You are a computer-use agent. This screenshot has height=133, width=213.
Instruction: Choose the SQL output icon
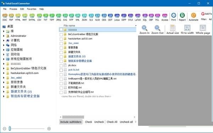(x=145, y=17)
